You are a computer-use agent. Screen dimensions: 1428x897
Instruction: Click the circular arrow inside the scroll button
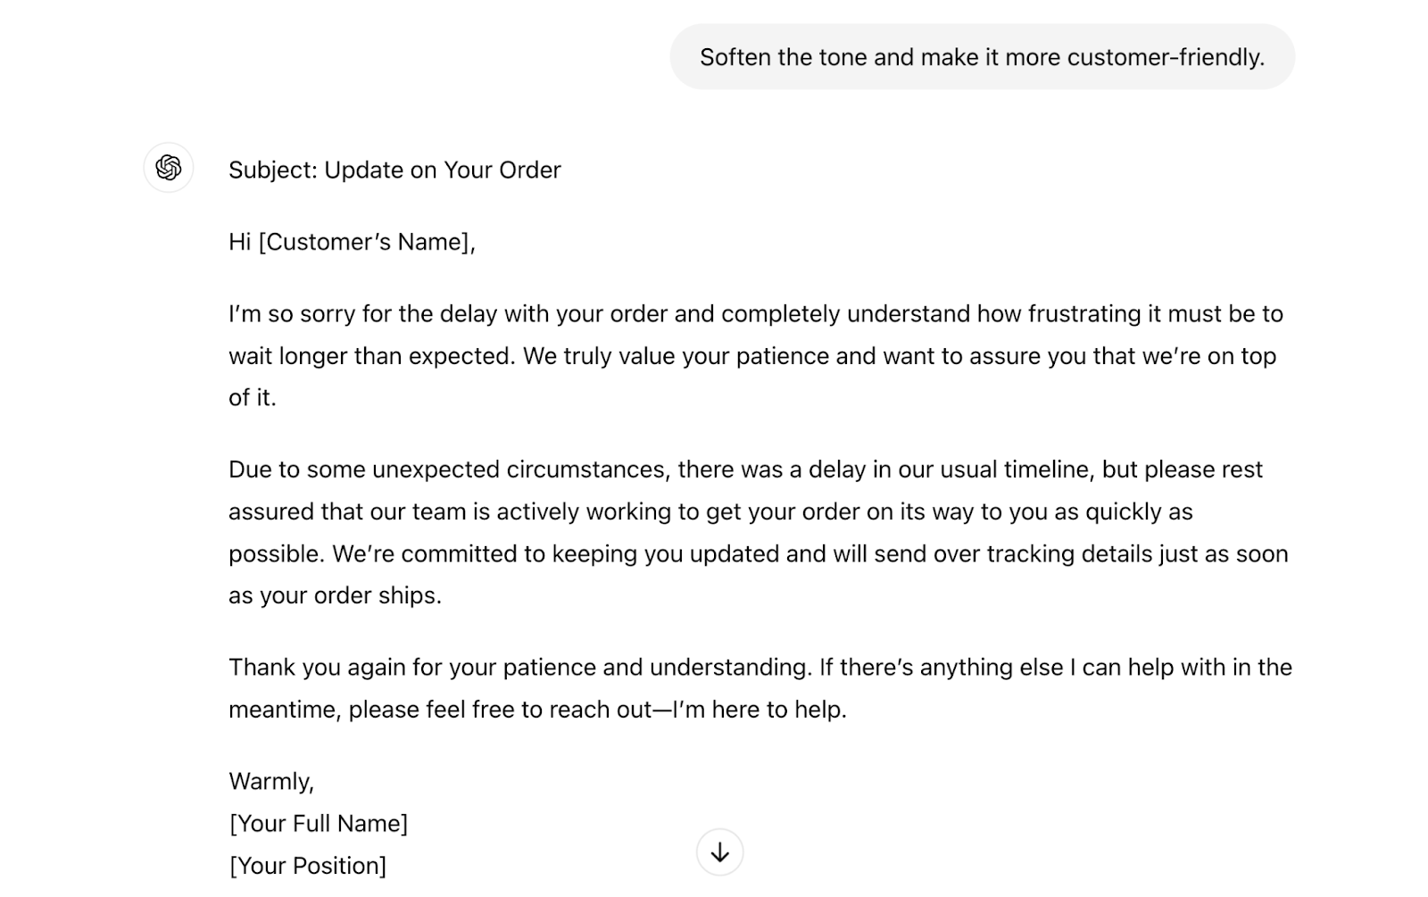click(719, 852)
